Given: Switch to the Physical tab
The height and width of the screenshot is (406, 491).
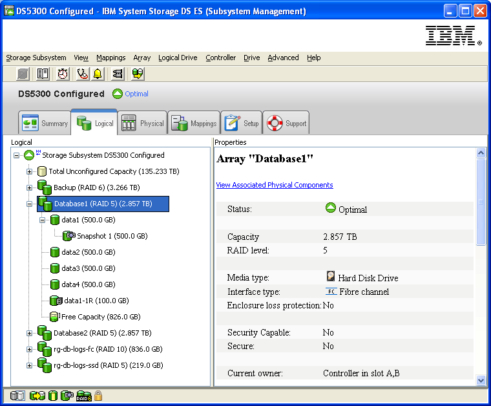Looking at the screenshot, I should pos(142,123).
